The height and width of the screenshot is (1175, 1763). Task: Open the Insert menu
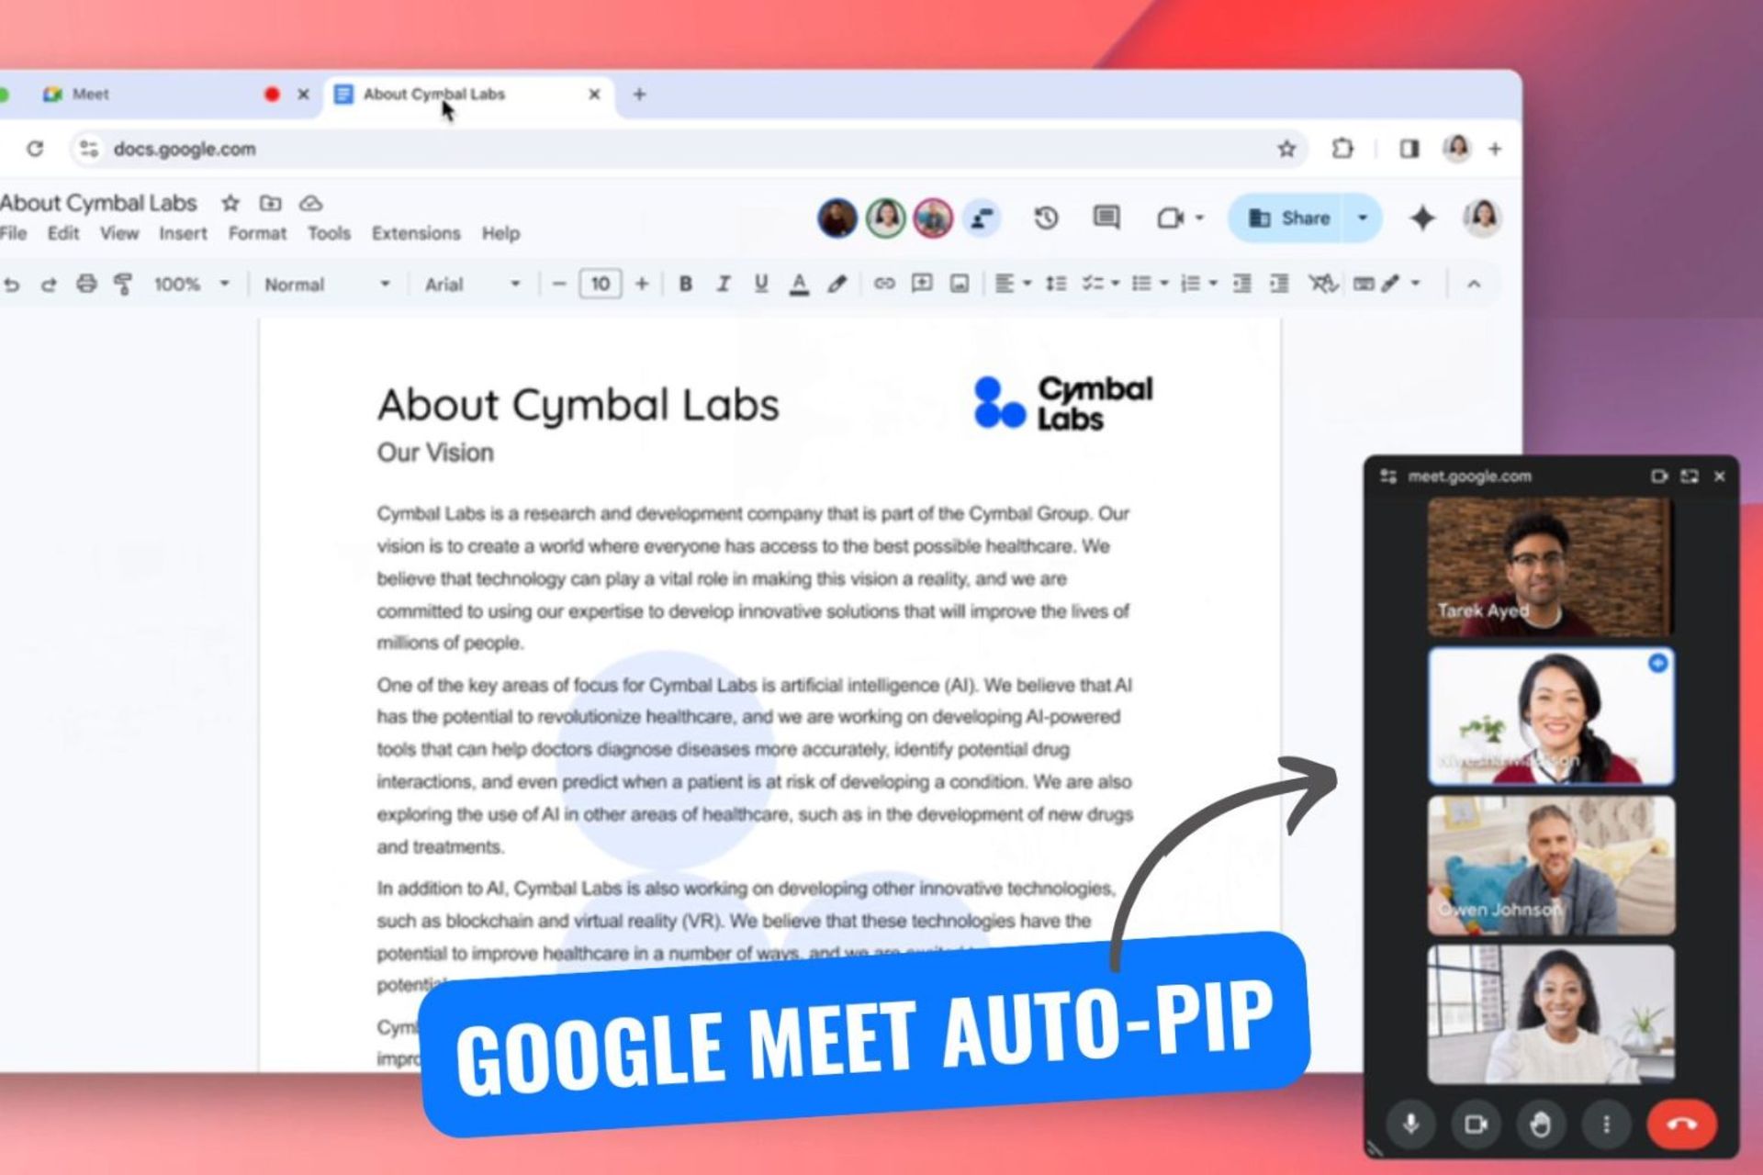183,233
